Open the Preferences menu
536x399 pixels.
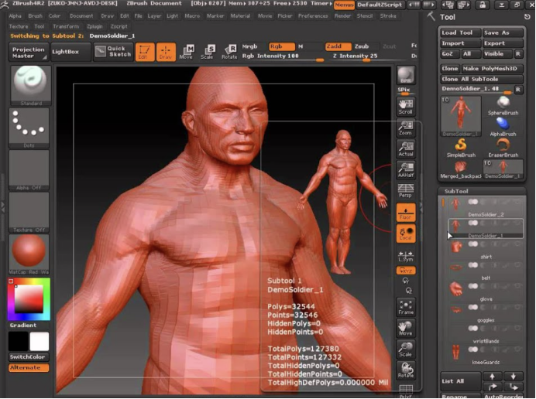[313, 16]
